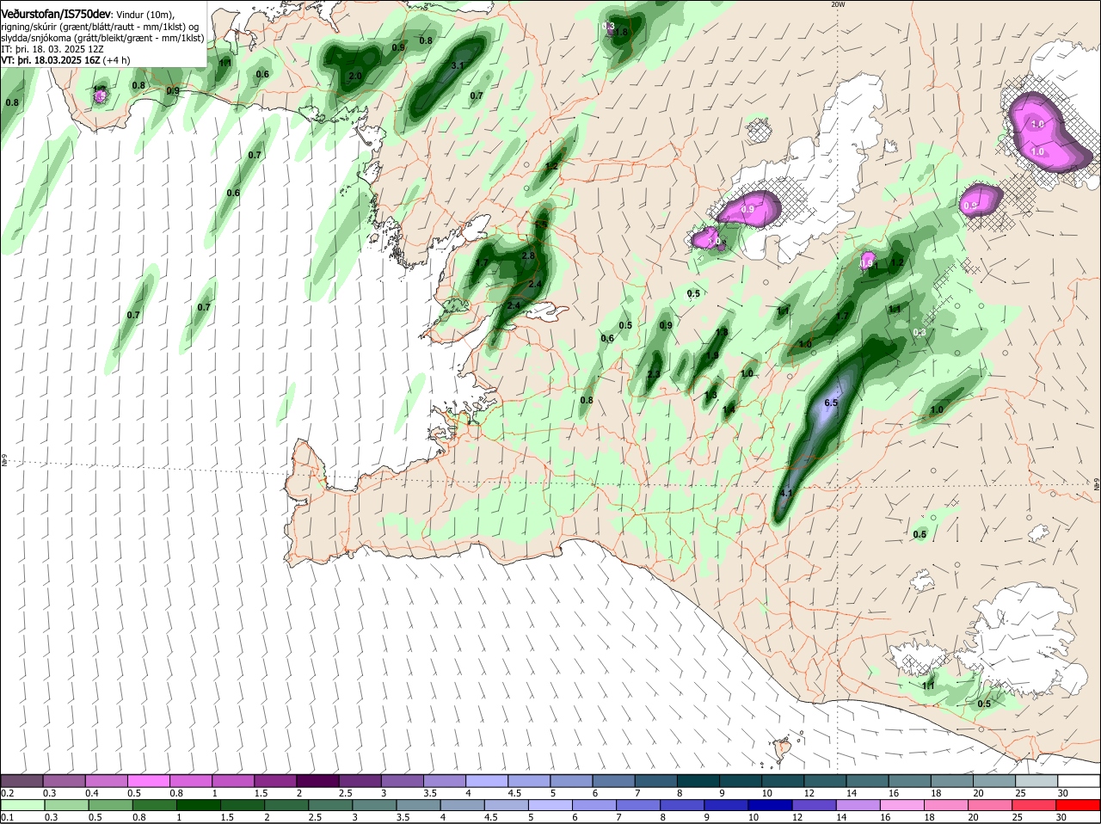This screenshot has height=824, width=1101.
Task: Select rain legend swatch between 0.1 and 0.3
Action: point(22,805)
